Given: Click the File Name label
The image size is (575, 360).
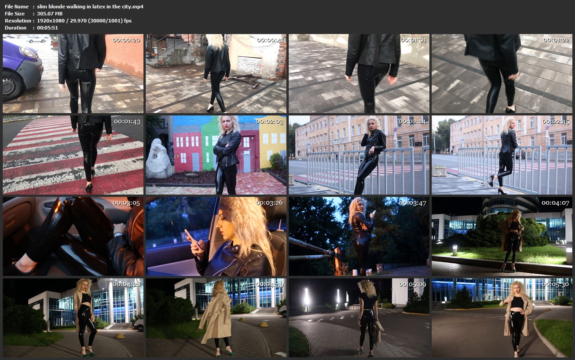Looking at the screenshot, I should (17, 7).
